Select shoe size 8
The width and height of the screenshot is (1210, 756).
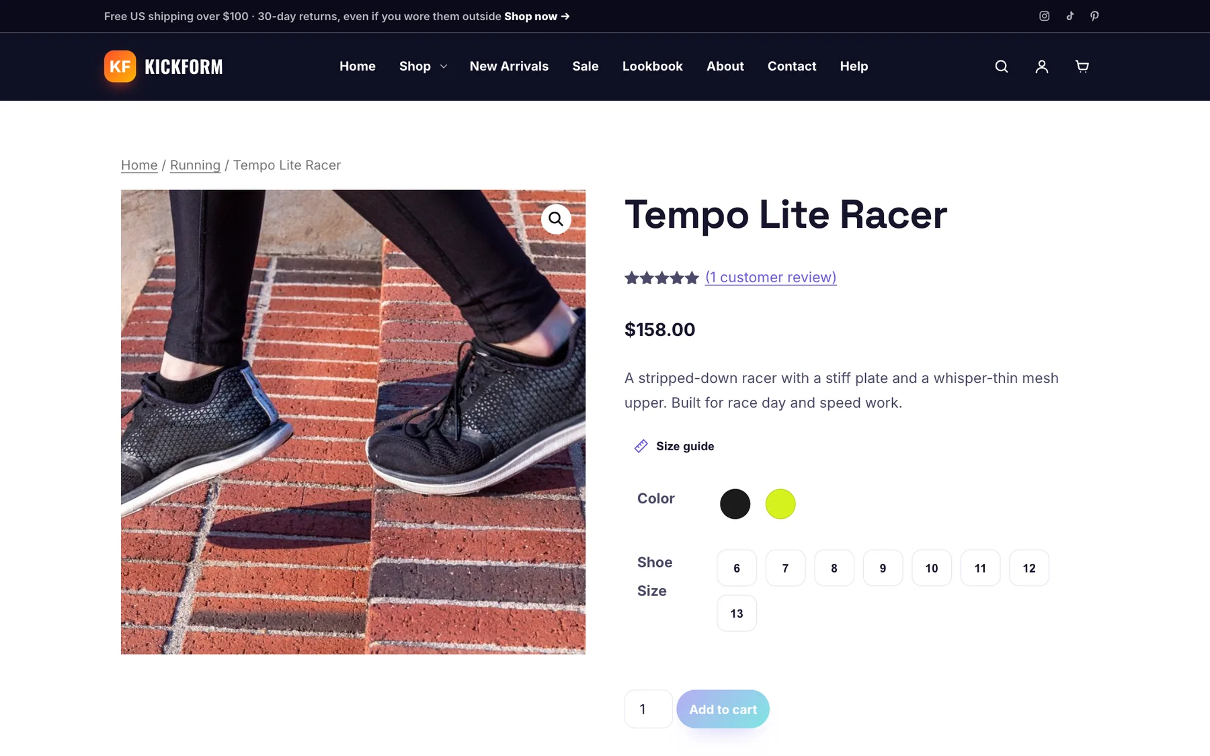(834, 569)
